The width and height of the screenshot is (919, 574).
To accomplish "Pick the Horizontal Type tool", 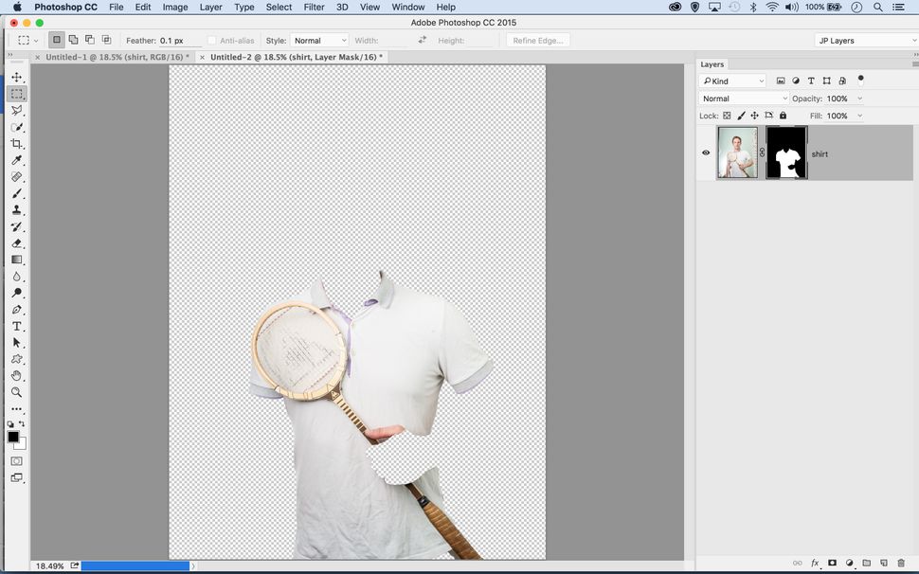I will click(x=16, y=326).
